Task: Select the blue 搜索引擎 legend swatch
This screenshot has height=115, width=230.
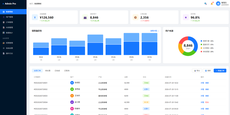Action: coord(201,41)
